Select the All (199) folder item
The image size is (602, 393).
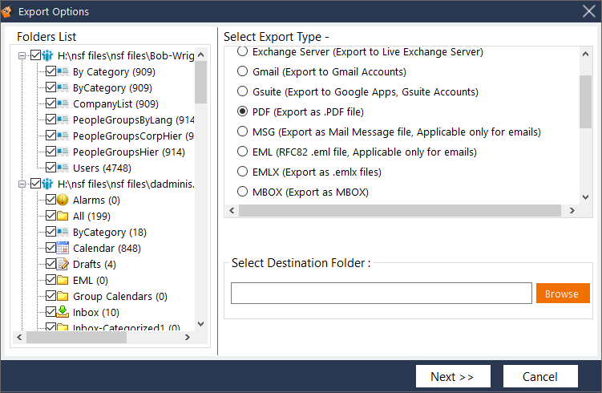coord(90,216)
